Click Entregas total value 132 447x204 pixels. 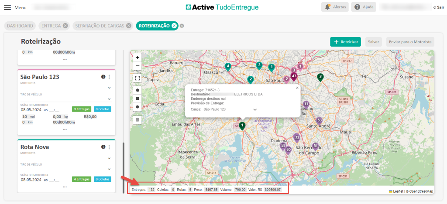[x=151, y=190]
